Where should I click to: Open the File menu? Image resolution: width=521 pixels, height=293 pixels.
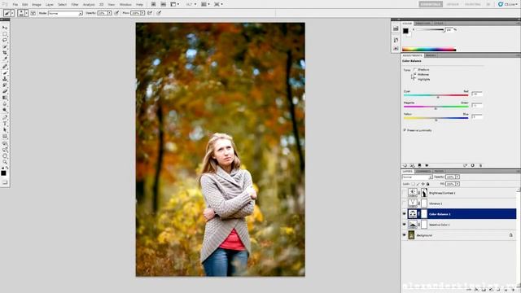[15, 5]
